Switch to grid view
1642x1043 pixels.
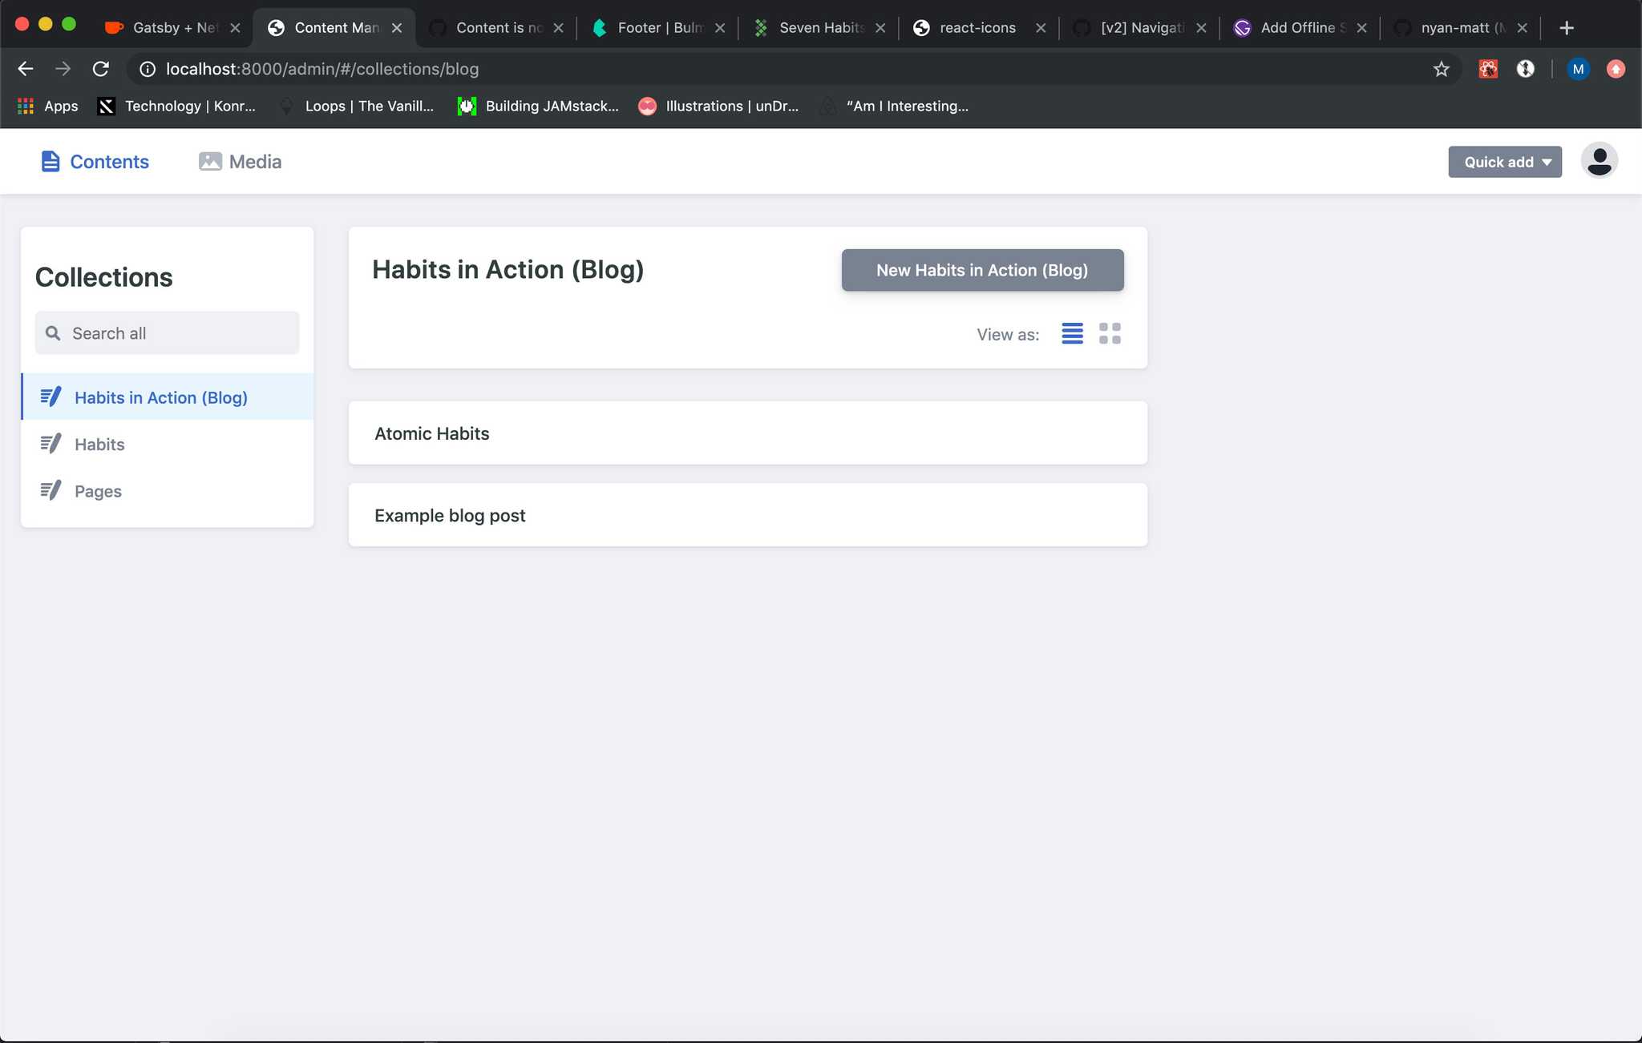pyautogui.click(x=1110, y=334)
